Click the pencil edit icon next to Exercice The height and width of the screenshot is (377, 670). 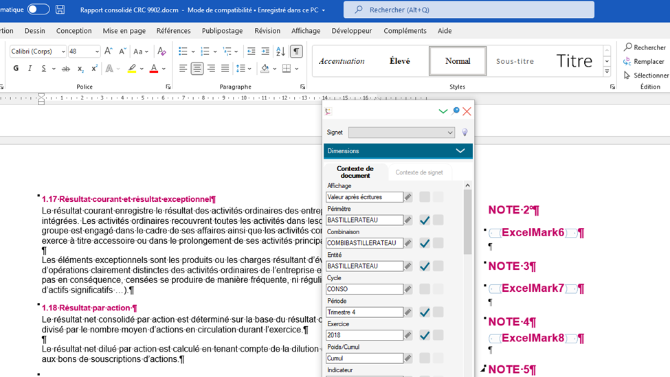click(408, 335)
